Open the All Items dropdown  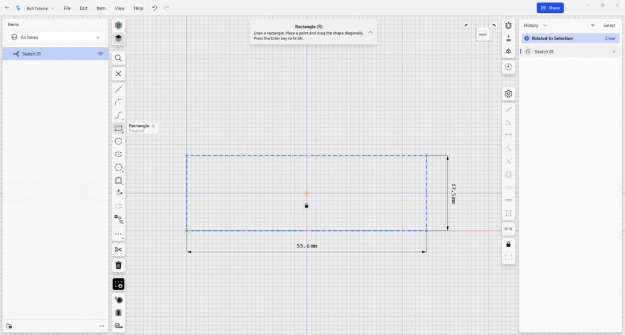[x=56, y=37]
